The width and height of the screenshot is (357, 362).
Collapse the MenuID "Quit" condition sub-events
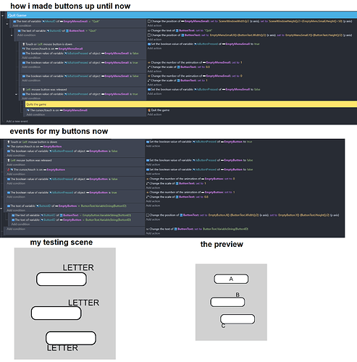[7, 24]
